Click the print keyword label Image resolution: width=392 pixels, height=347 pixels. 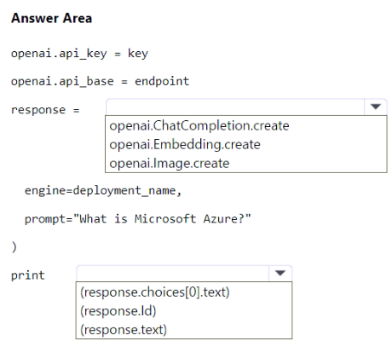click(x=28, y=275)
